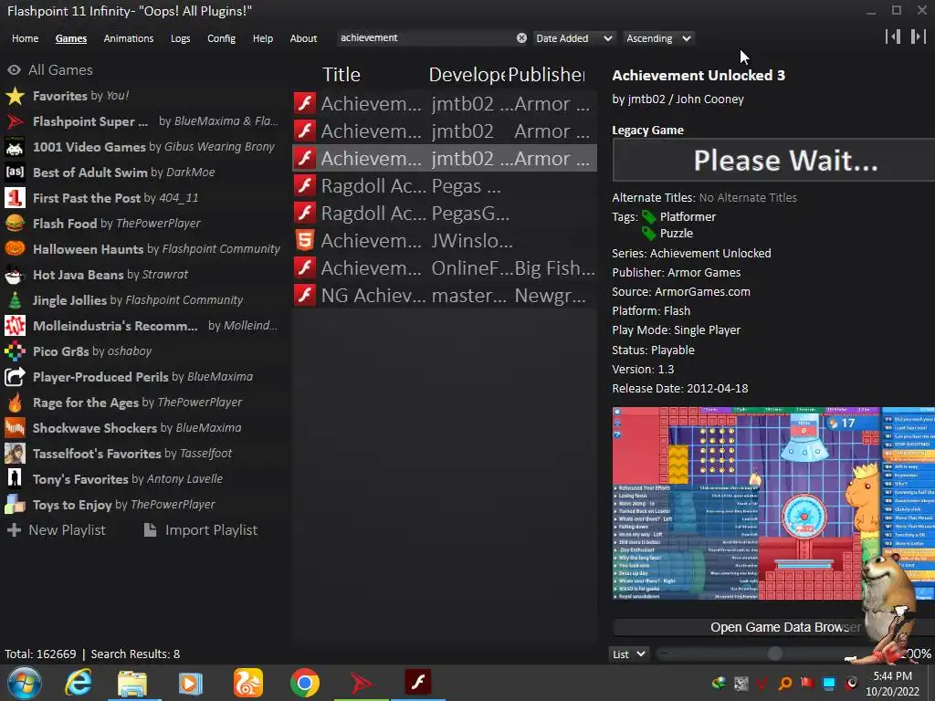The height and width of the screenshot is (701, 935).
Task: Click the Flash Food burger icon
Action: (x=15, y=224)
